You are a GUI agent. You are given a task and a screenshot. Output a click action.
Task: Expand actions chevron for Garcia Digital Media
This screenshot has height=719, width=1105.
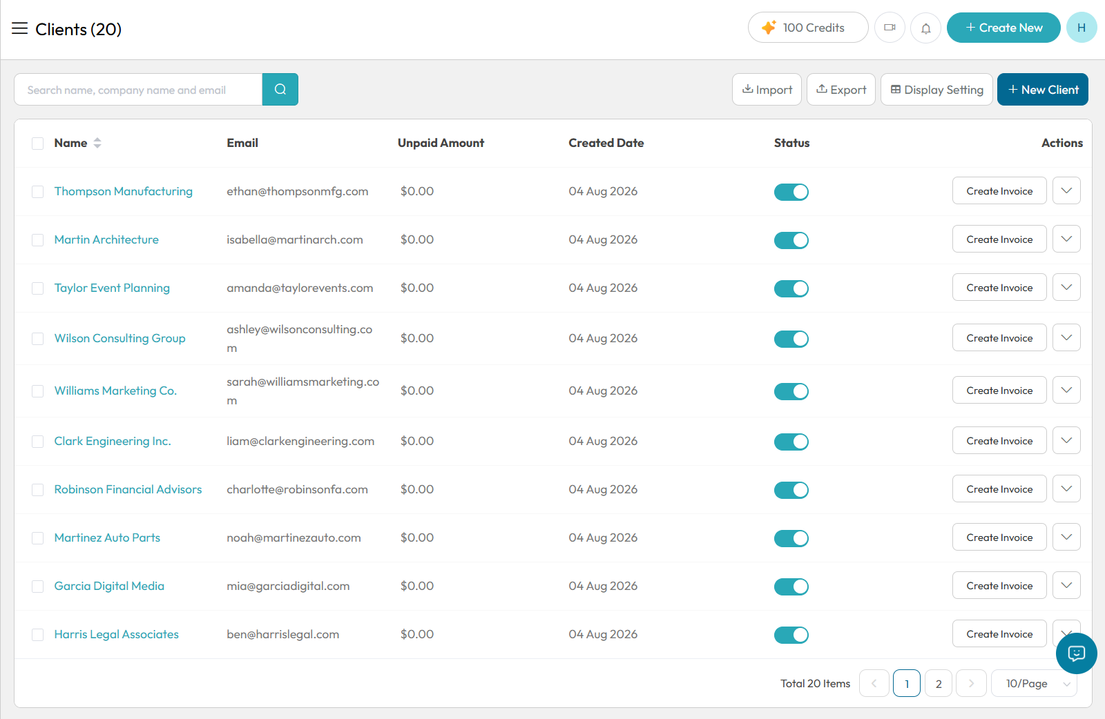point(1066,585)
